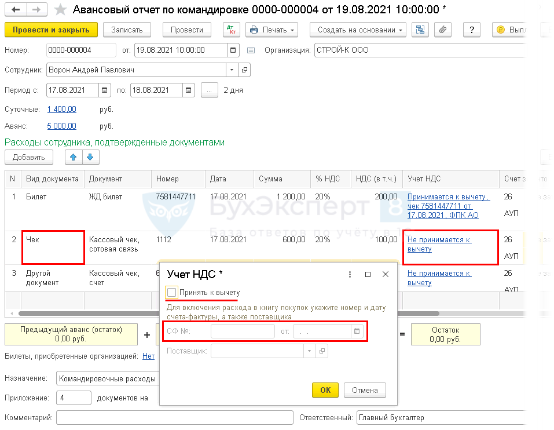Open the Учет НДС dialog options menu

(350, 274)
